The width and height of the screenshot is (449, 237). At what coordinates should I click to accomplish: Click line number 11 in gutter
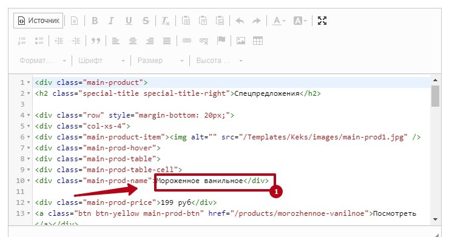21,192
